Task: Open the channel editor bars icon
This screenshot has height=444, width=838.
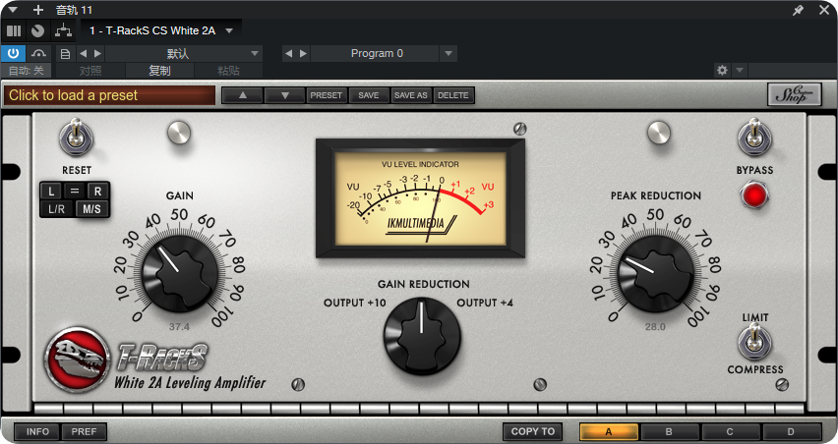Action: [14, 31]
